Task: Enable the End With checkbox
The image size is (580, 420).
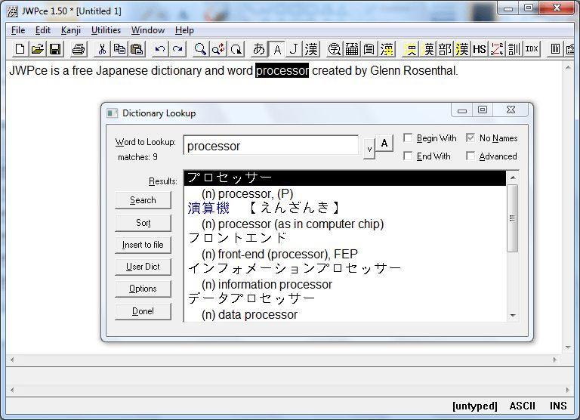Action: [409, 156]
